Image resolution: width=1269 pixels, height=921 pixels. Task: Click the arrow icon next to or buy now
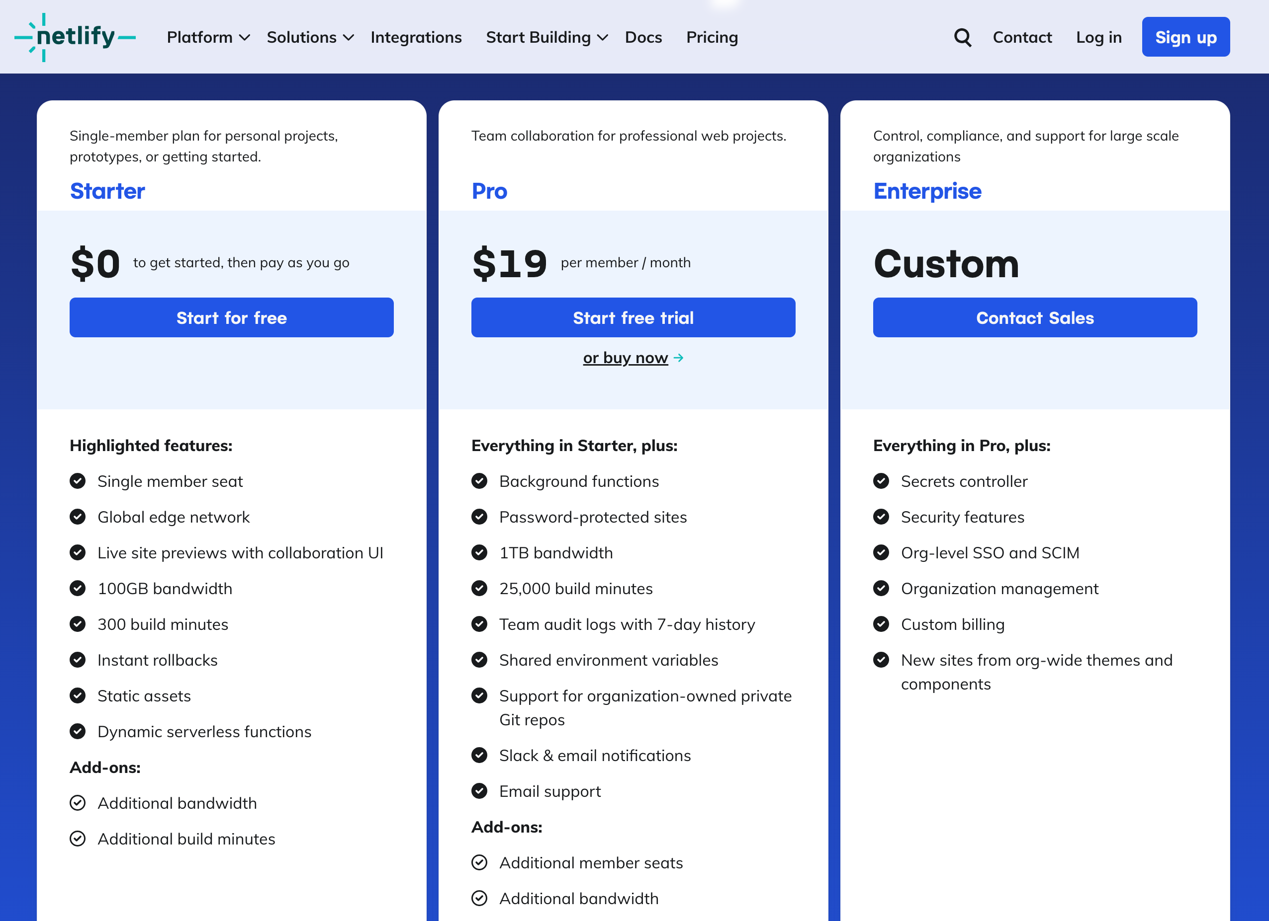(679, 358)
